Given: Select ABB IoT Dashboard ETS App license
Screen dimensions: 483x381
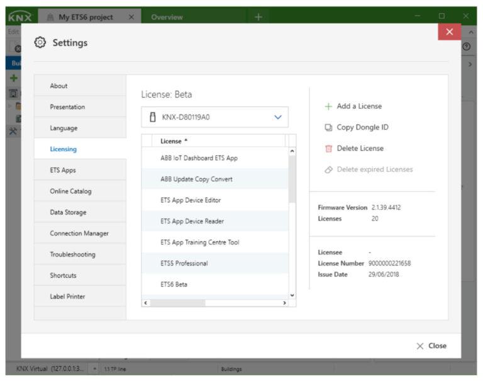Looking at the screenshot, I should pyautogui.click(x=215, y=158).
